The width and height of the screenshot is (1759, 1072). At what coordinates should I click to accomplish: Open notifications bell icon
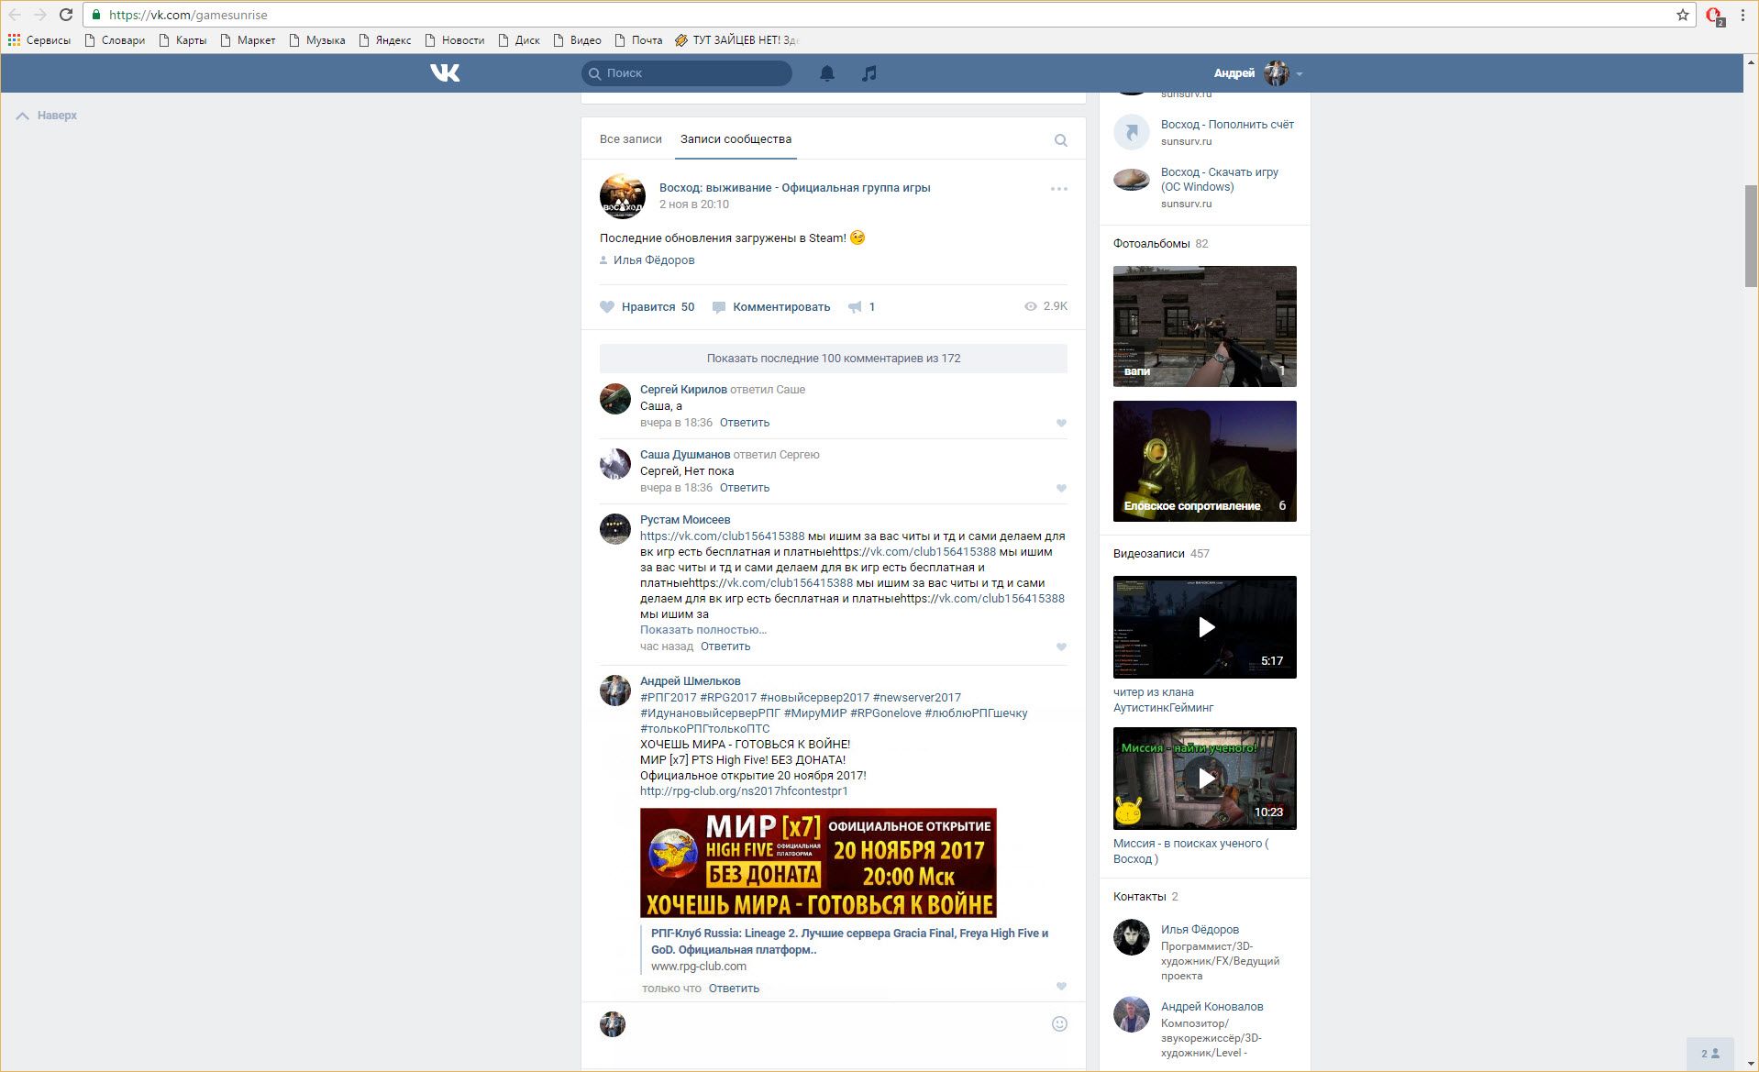[x=826, y=73]
